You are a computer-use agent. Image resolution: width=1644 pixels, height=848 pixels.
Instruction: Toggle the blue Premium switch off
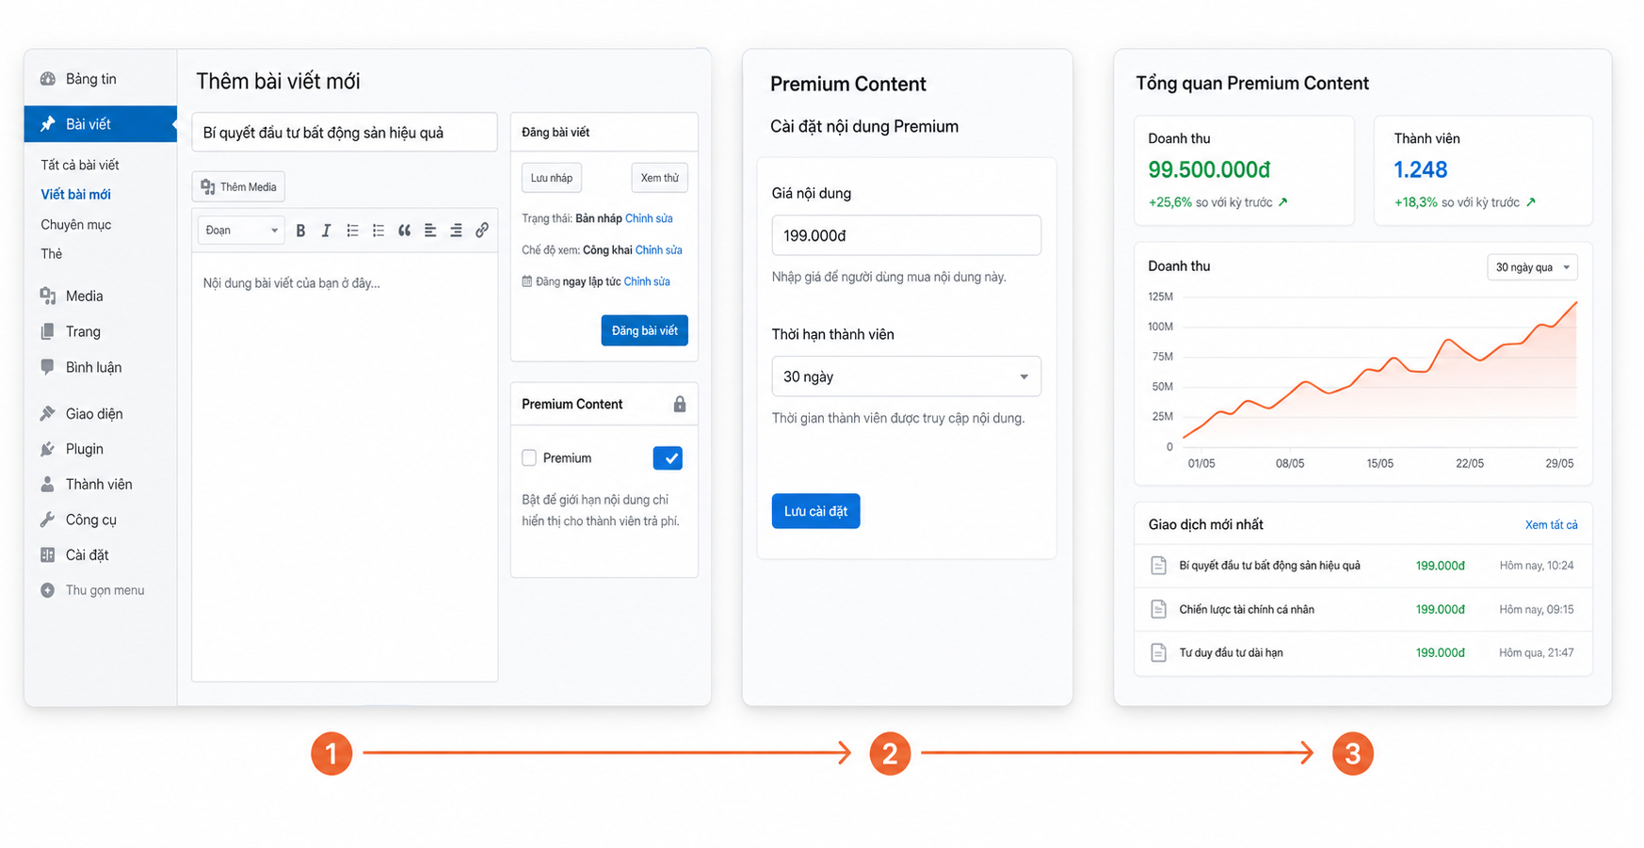pos(668,458)
